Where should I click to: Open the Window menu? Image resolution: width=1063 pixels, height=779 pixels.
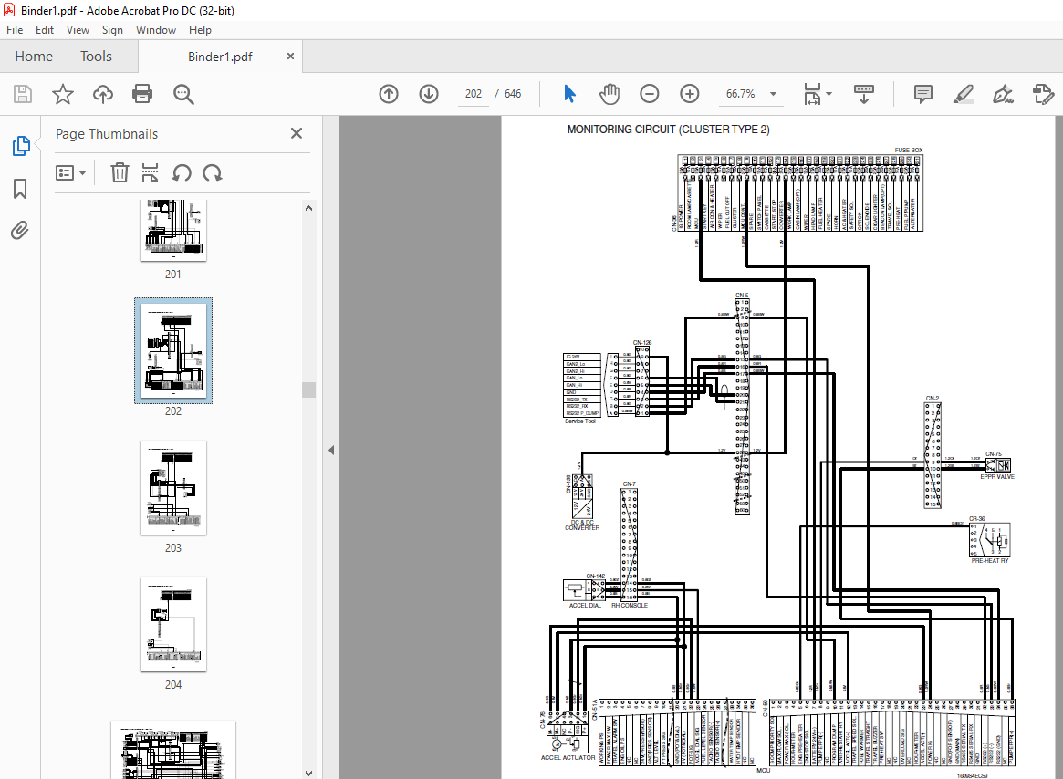pyautogui.click(x=155, y=30)
